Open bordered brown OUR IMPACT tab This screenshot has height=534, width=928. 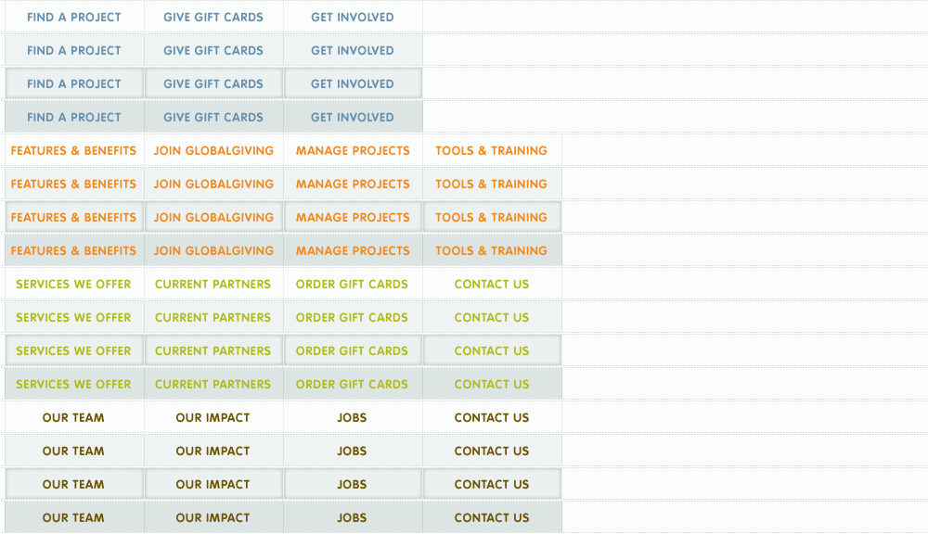[213, 484]
